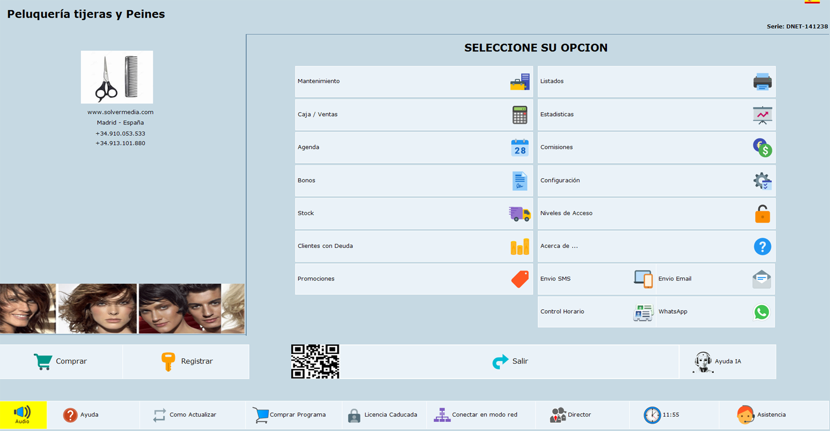Screen dimensions: 830x431
Task: Click Licencia Caducada in bottom bar
Action: click(x=383, y=414)
